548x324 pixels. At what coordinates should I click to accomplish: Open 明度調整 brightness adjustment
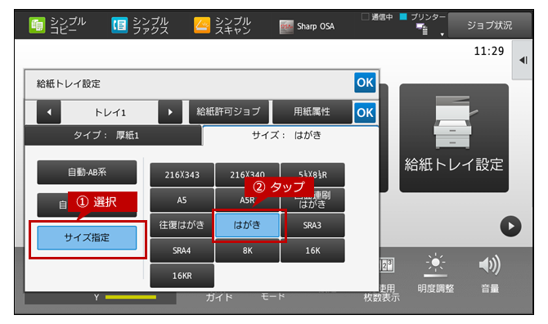pos(435,274)
